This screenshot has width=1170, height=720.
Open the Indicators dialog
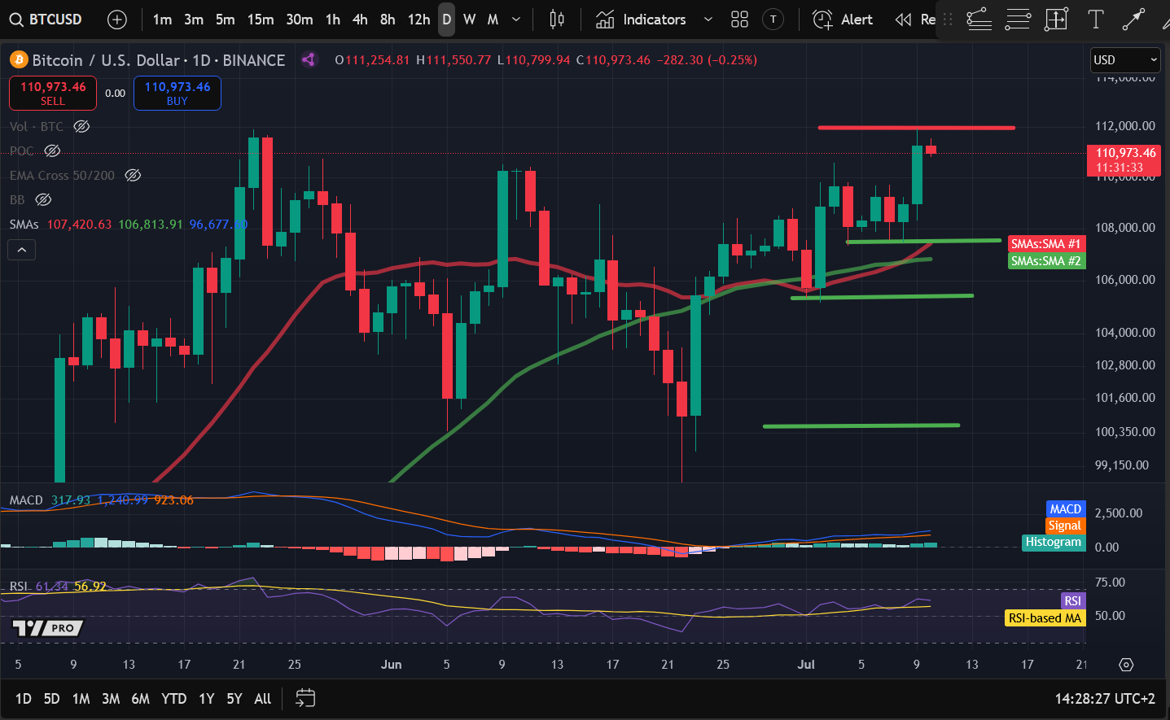pos(641,20)
